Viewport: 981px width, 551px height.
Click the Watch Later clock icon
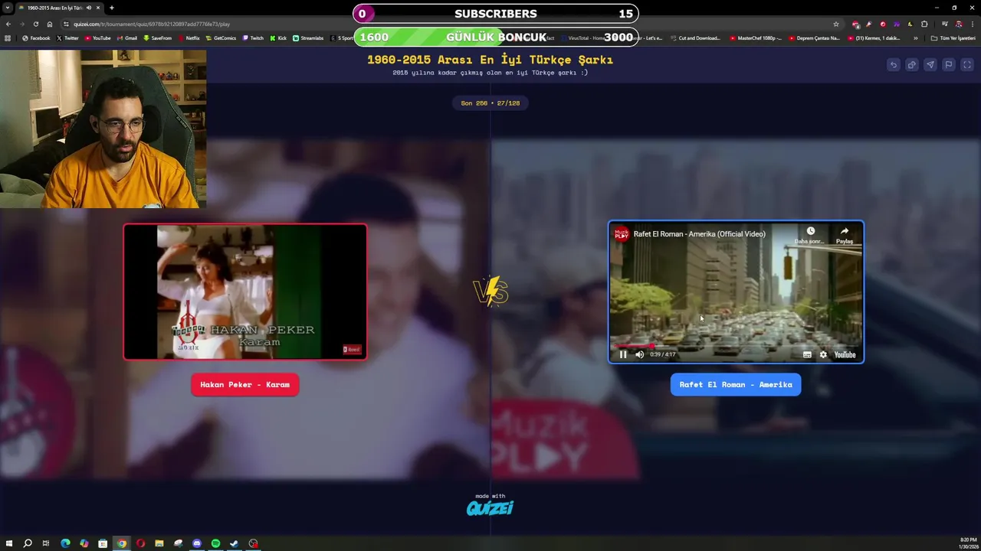pyautogui.click(x=810, y=231)
